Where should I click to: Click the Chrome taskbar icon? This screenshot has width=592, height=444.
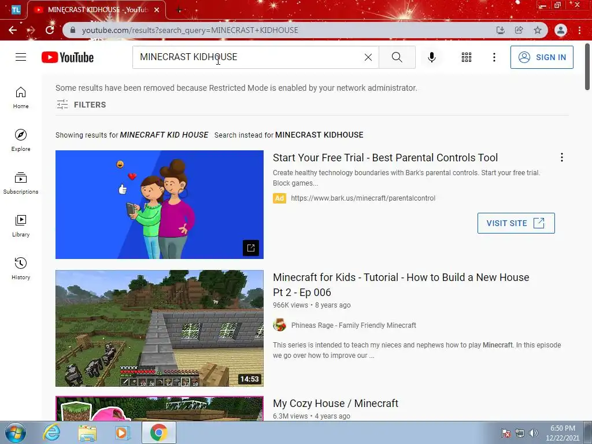(x=158, y=432)
